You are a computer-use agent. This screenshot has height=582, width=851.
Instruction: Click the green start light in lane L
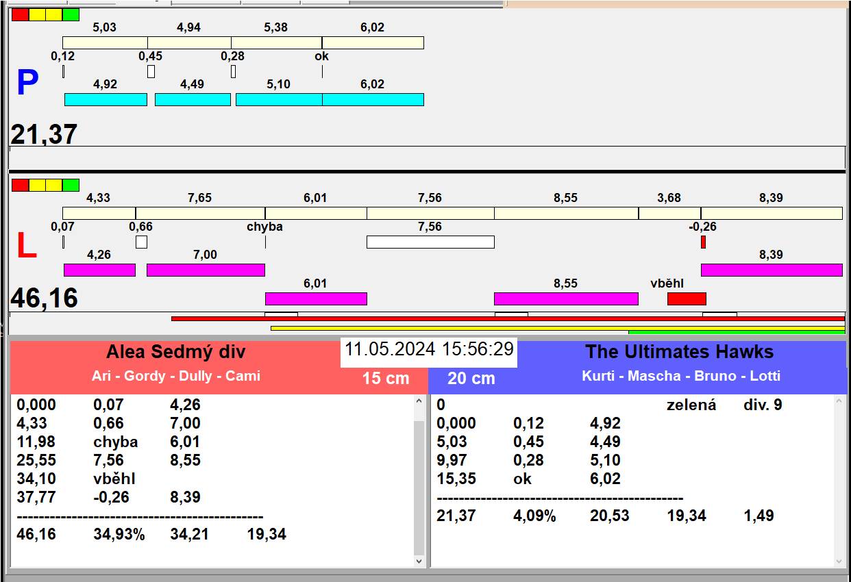[71, 185]
